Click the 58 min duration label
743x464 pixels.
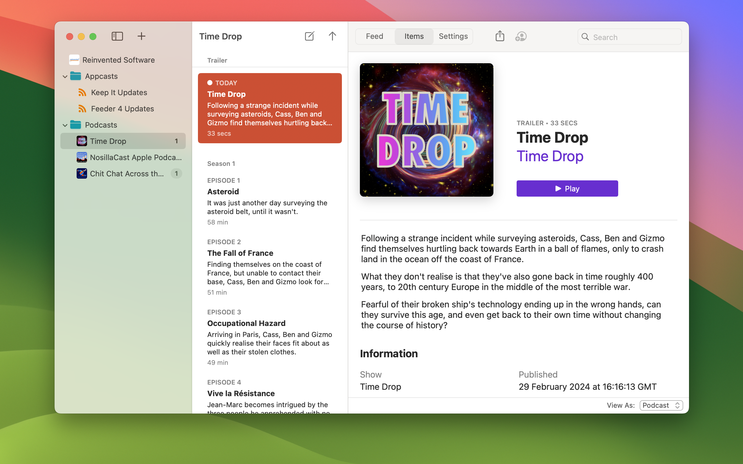[x=217, y=222]
